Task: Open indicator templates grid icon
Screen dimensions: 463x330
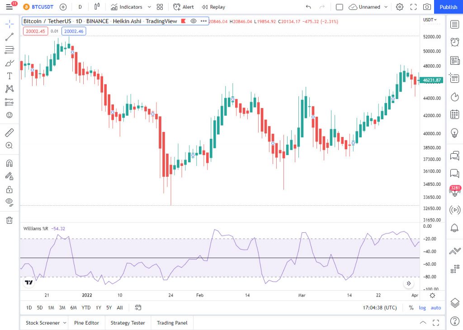Action: point(160,7)
